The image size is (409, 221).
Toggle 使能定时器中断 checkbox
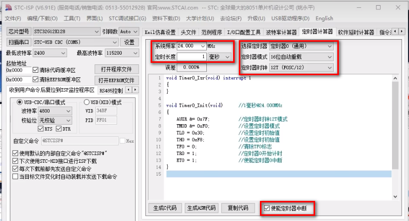pyautogui.click(x=267, y=208)
